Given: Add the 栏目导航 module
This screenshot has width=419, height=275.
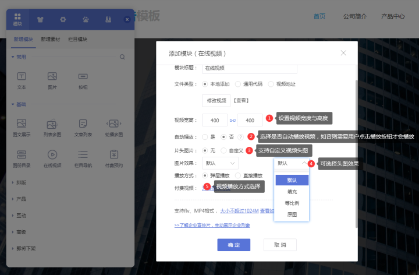Looking at the screenshot, I should tap(83, 159).
